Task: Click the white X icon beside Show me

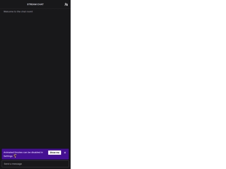Action: [x=65, y=153]
